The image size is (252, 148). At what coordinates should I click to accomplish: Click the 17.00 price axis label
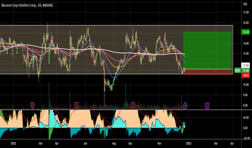[x=246, y=12]
